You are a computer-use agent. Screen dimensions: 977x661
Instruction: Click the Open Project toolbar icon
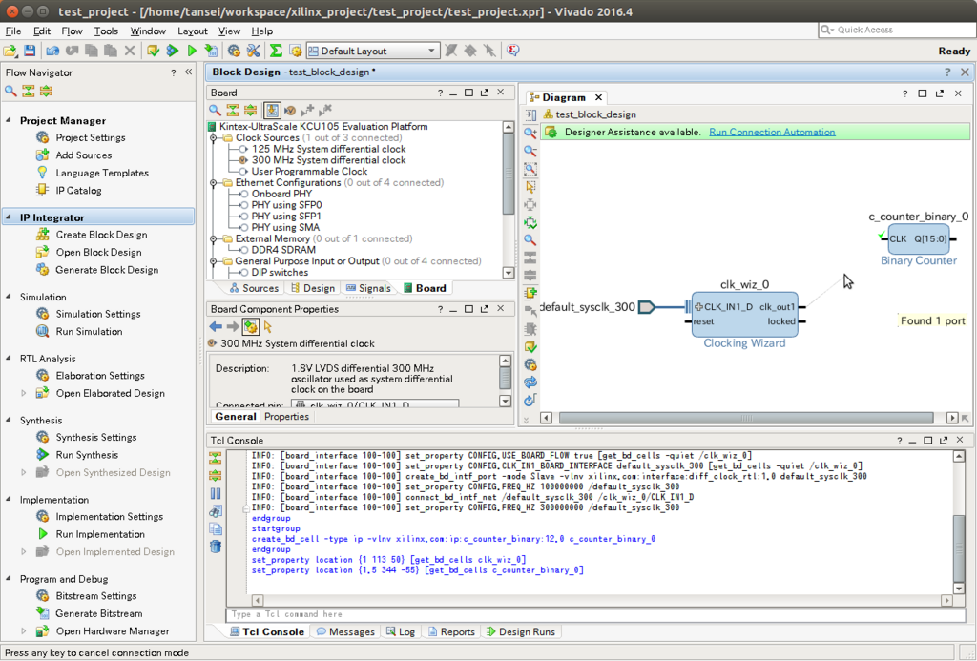click(x=10, y=52)
